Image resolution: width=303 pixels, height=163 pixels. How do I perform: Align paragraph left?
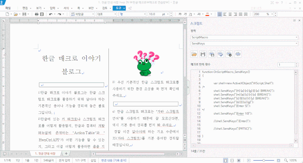(x=225, y=14)
